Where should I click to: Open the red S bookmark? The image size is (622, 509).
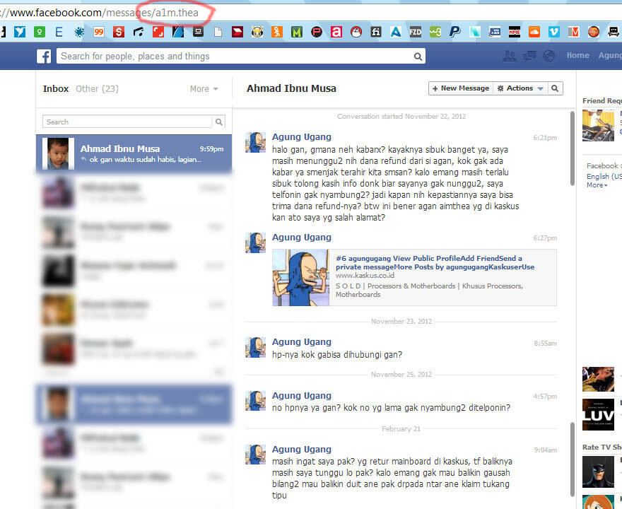pos(119,32)
